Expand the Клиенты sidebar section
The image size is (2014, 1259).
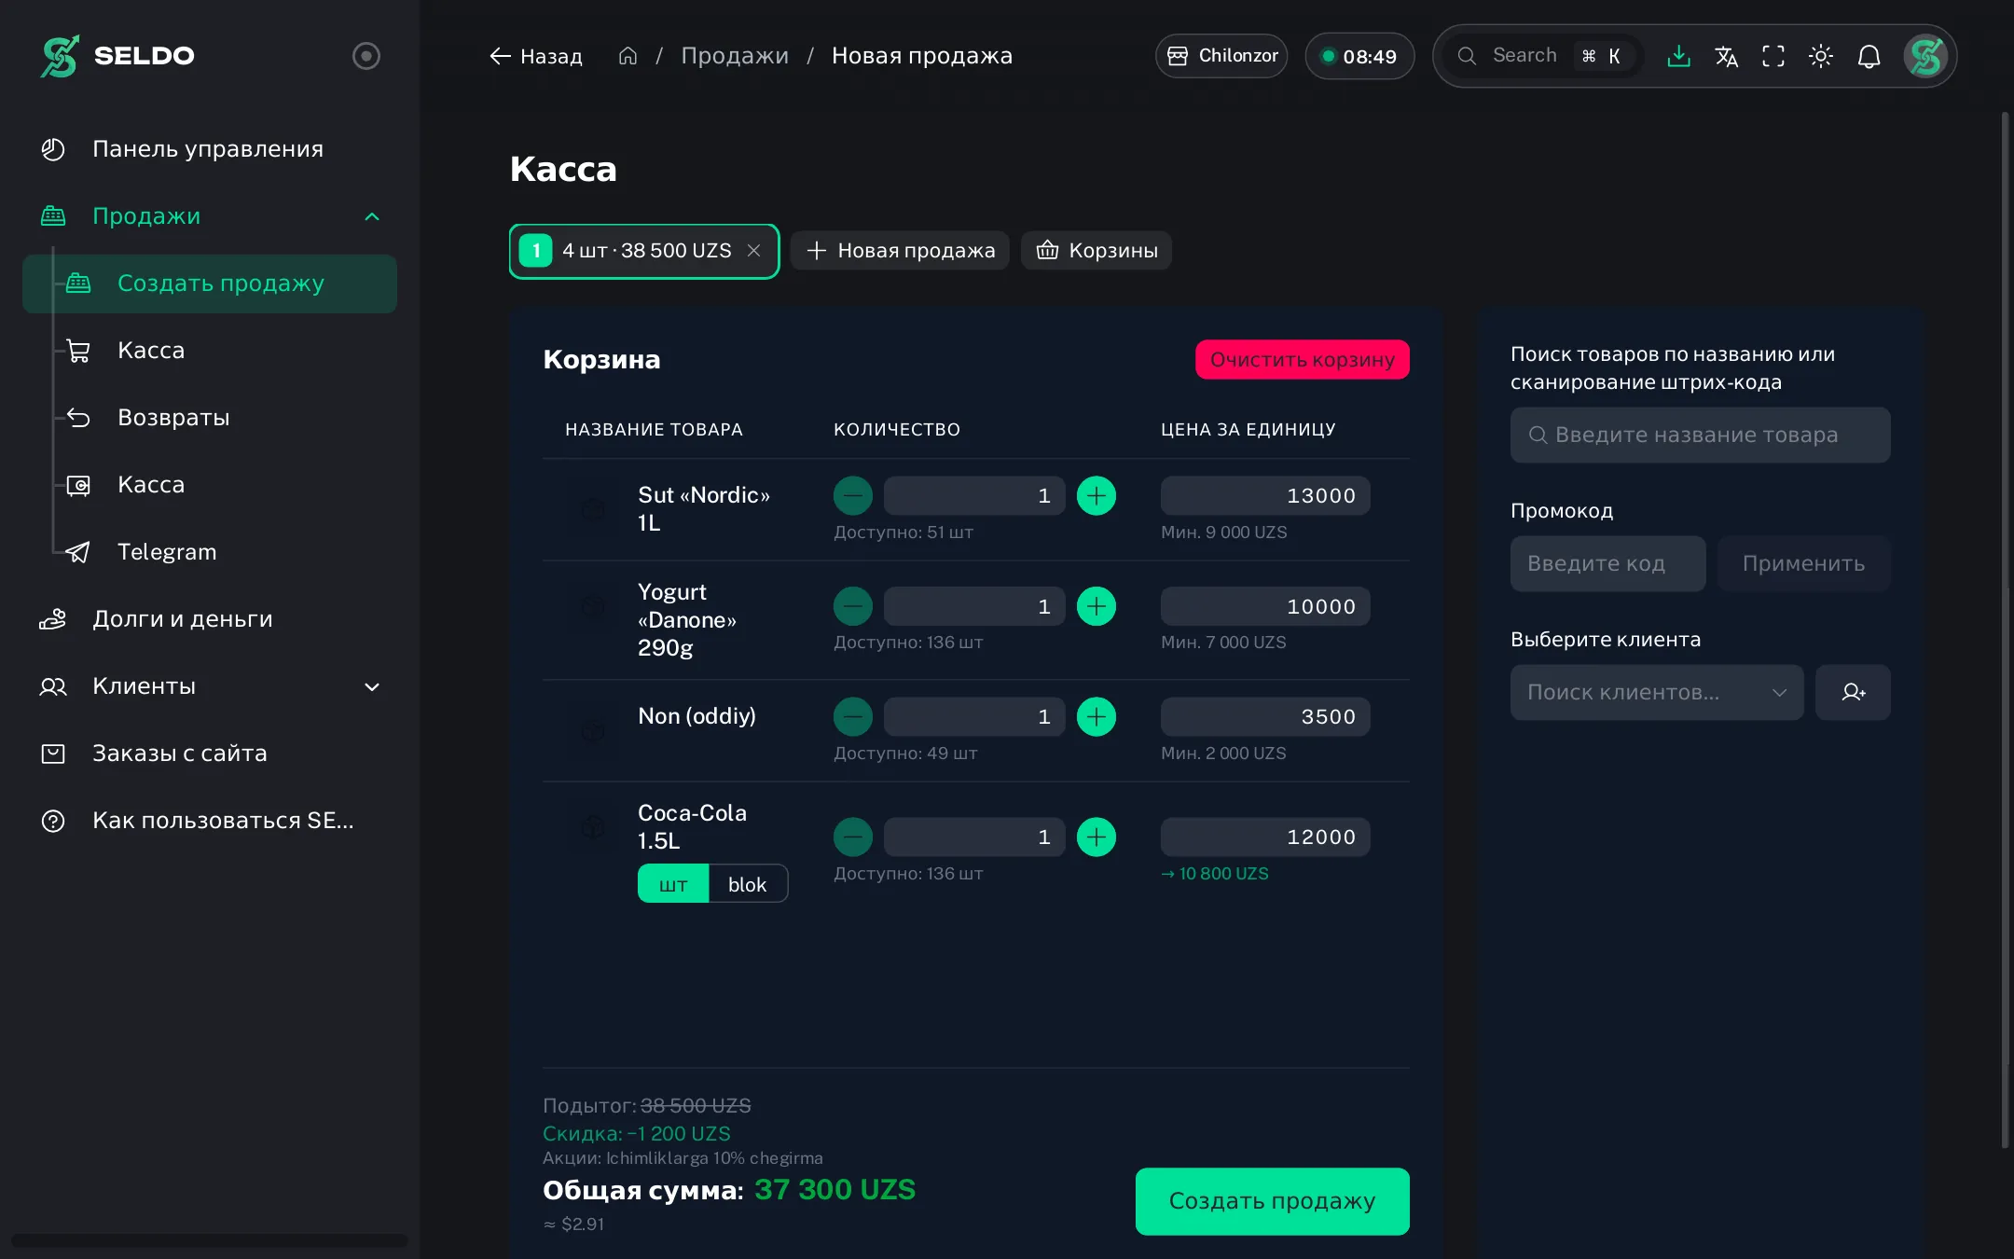coord(372,687)
